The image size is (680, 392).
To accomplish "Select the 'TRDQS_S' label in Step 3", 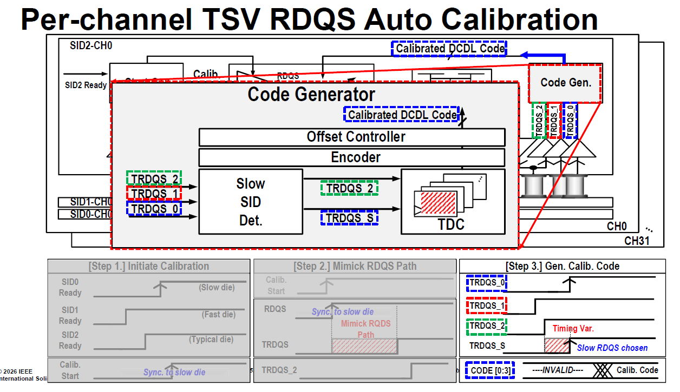I will (487, 346).
